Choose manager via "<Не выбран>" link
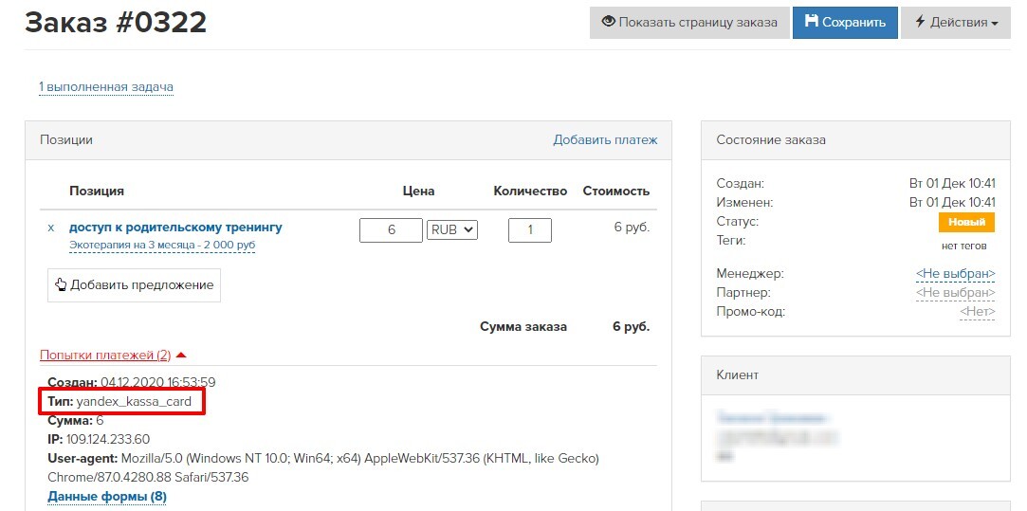The height and width of the screenshot is (511, 1027). [x=955, y=273]
